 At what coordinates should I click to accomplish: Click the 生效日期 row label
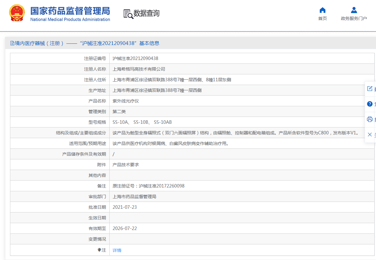click(97, 218)
